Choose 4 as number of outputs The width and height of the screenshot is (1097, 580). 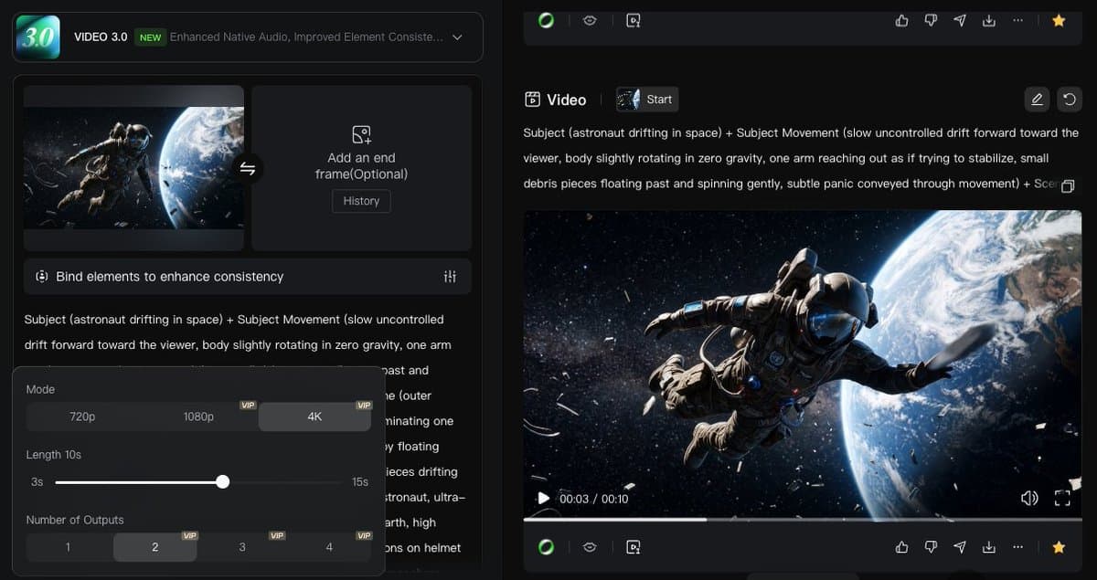[329, 547]
